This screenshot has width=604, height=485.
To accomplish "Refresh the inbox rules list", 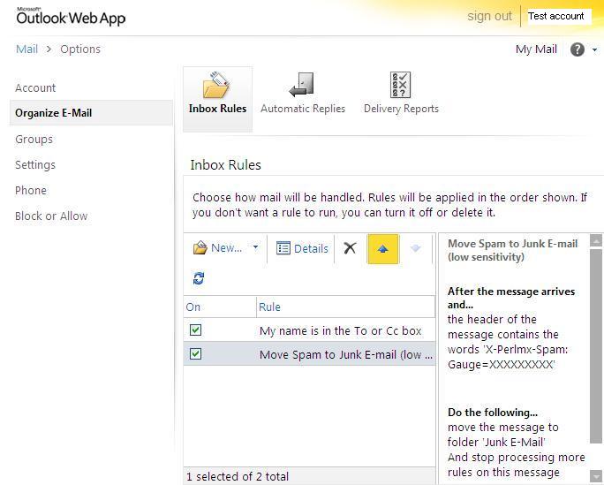I will pyautogui.click(x=199, y=278).
